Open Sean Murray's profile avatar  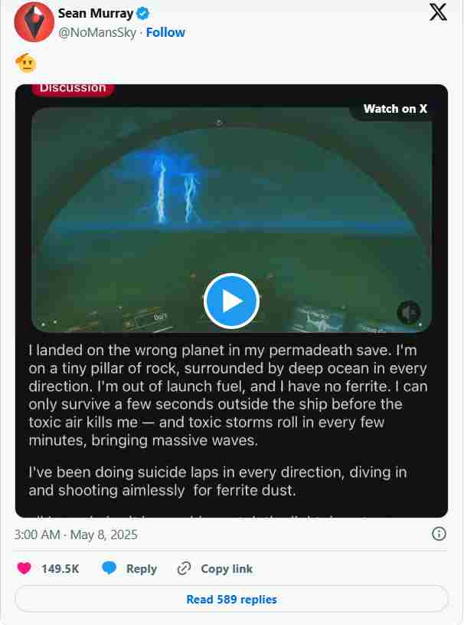[x=34, y=22]
